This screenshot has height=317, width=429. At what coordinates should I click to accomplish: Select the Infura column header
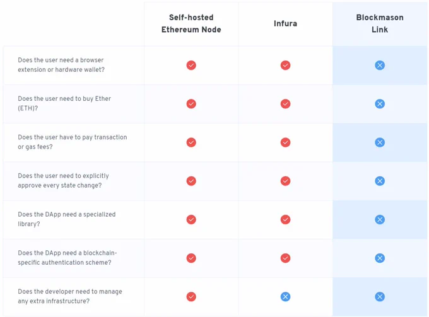coord(285,23)
